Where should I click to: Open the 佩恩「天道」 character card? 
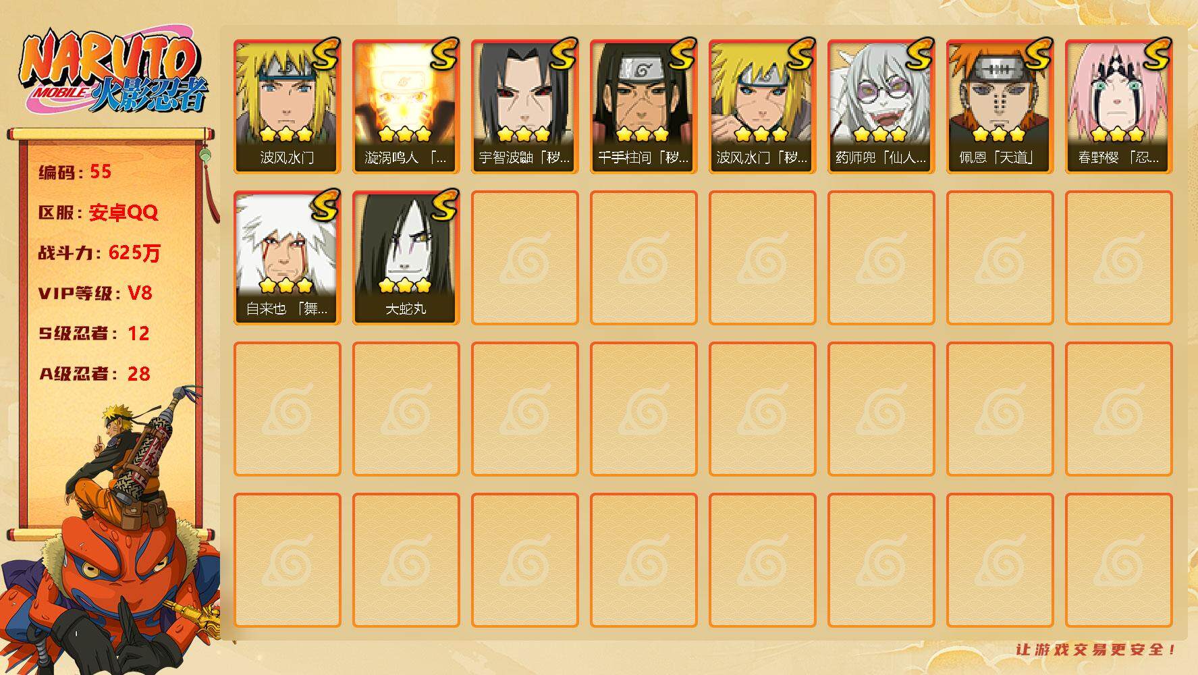1000,107
